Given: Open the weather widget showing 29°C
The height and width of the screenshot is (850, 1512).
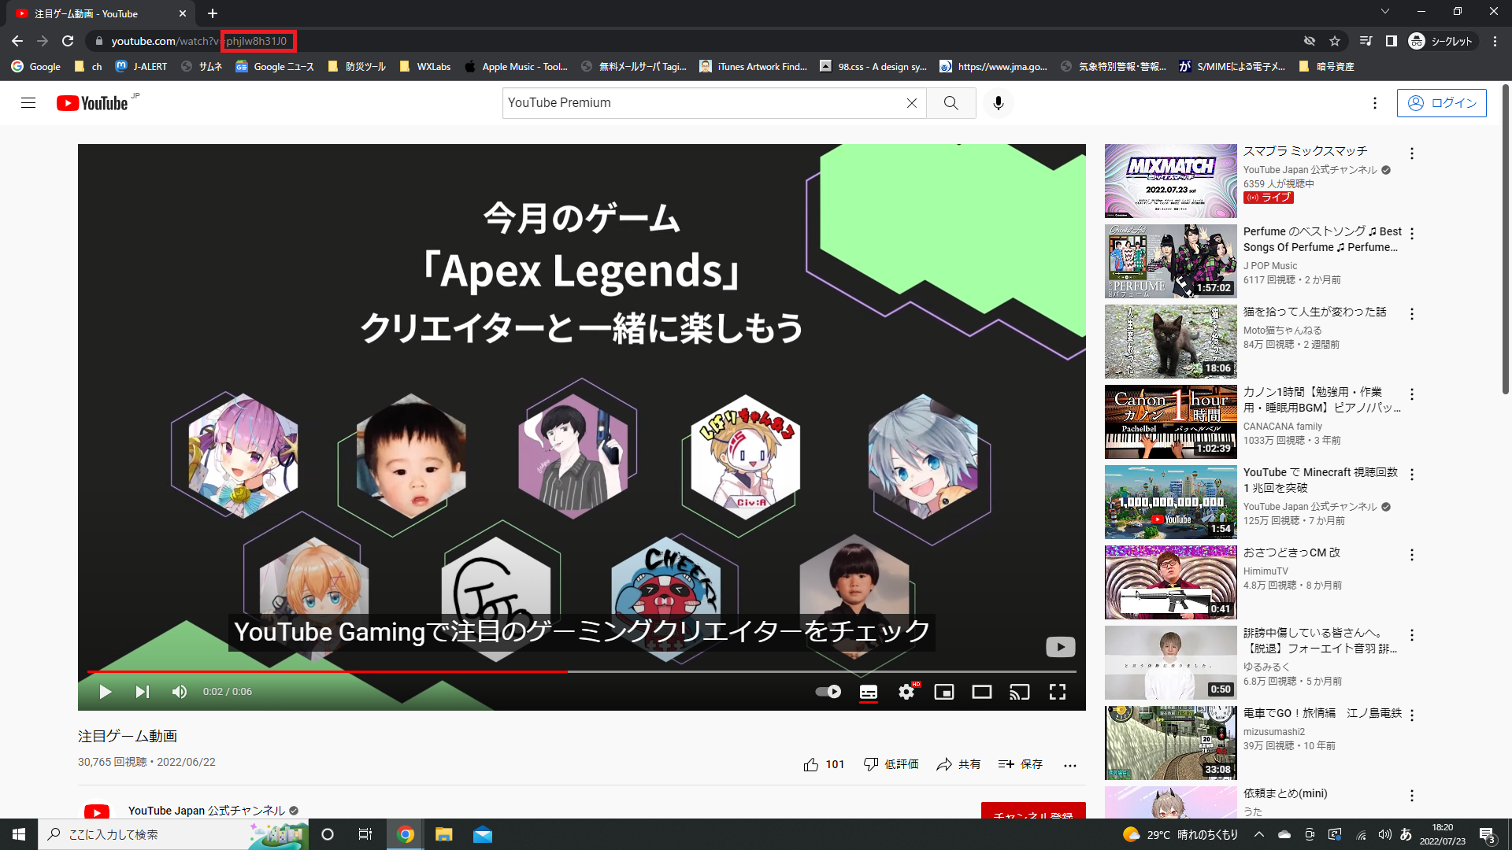Looking at the screenshot, I should coord(1180,834).
